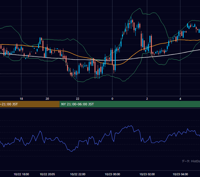Click the 10/22 22:00 date label

pos(78,174)
